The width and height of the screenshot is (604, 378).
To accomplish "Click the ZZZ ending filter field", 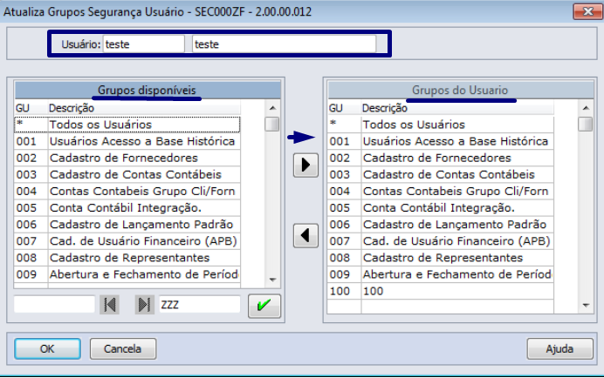I will click(x=200, y=305).
